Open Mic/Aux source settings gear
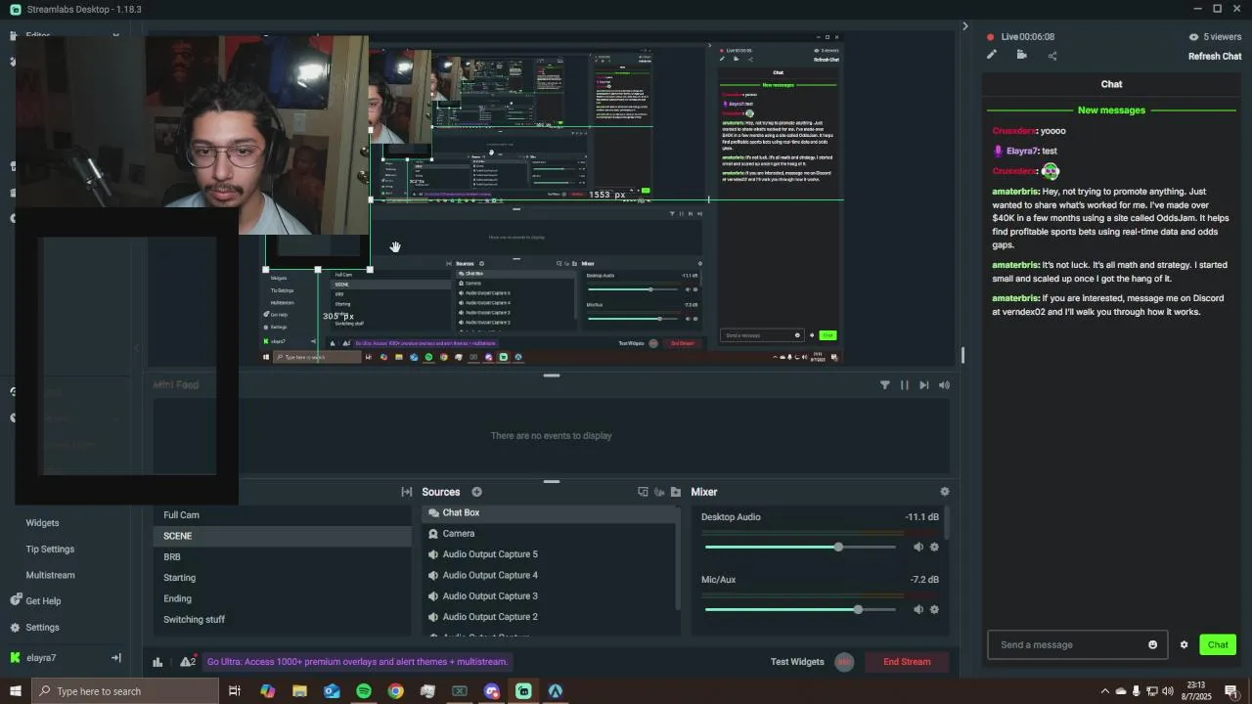The width and height of the screenshot is (1252, 704). coord(934,609)
